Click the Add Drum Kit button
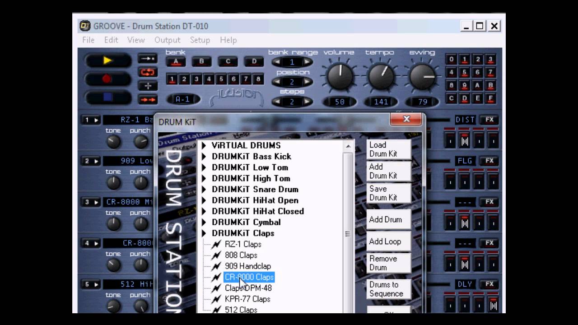This screenshot has height=325, width=578. click(x=388, y=171)
